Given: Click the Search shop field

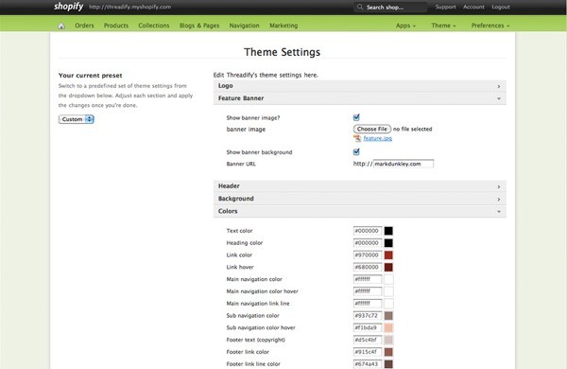Looking at the screenshot, I should coord(390,7).
